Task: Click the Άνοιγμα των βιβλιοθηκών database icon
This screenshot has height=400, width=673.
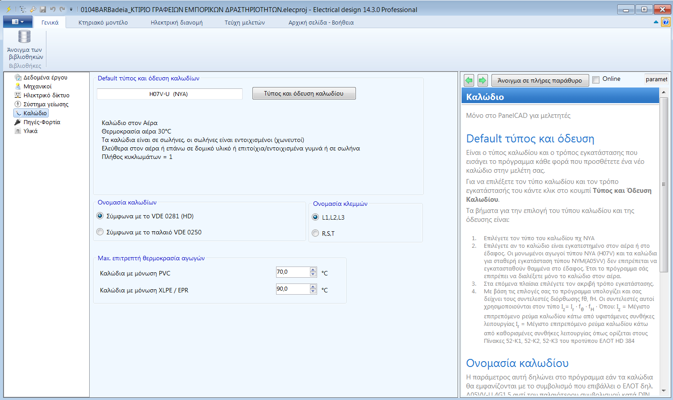Action: pyautogui.click(x=25, y=37)
